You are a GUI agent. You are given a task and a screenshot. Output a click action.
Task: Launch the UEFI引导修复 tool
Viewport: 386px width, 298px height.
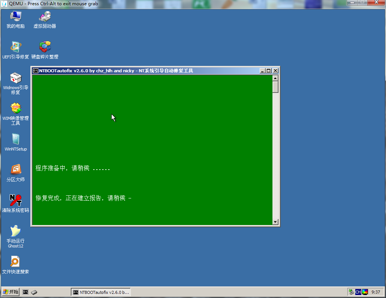point(15,47)
